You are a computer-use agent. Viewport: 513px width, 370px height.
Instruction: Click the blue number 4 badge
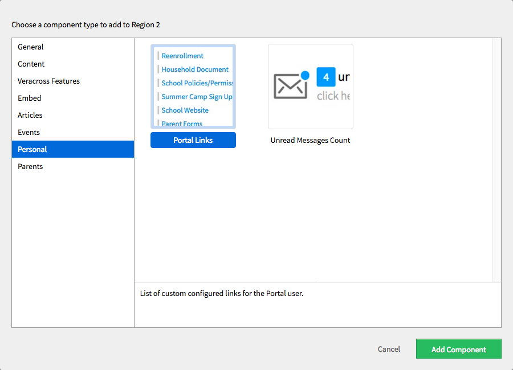coord(326,77)
